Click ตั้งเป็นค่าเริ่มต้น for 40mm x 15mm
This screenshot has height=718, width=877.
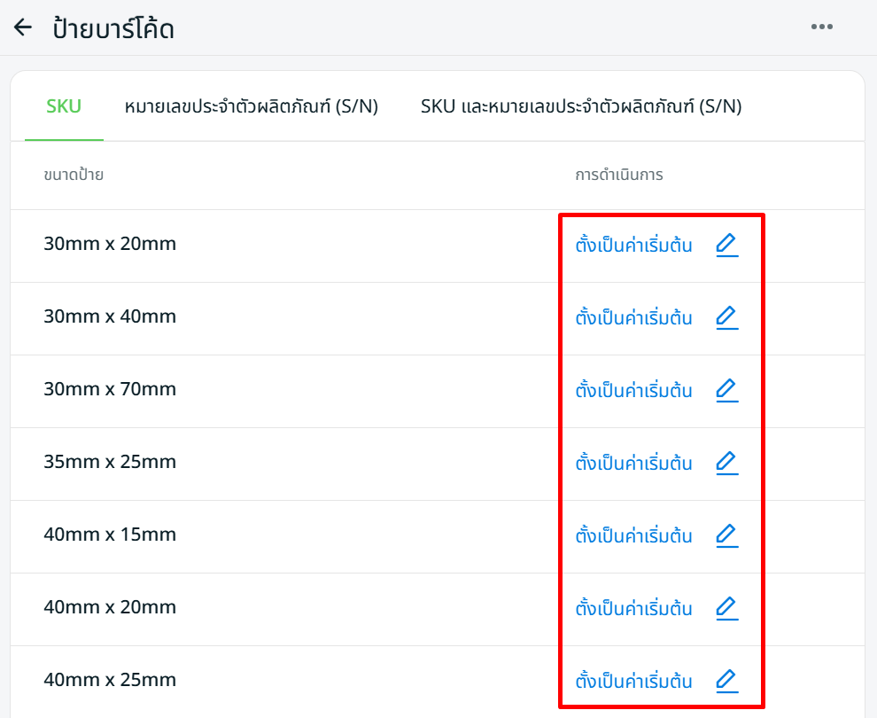(633, 536)
